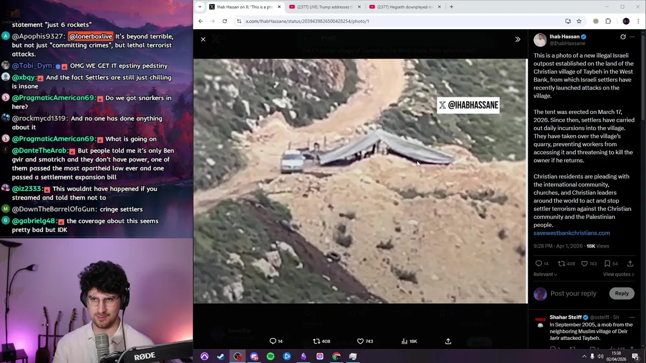Click the install app icon in address bar

(x=568, y=21)
